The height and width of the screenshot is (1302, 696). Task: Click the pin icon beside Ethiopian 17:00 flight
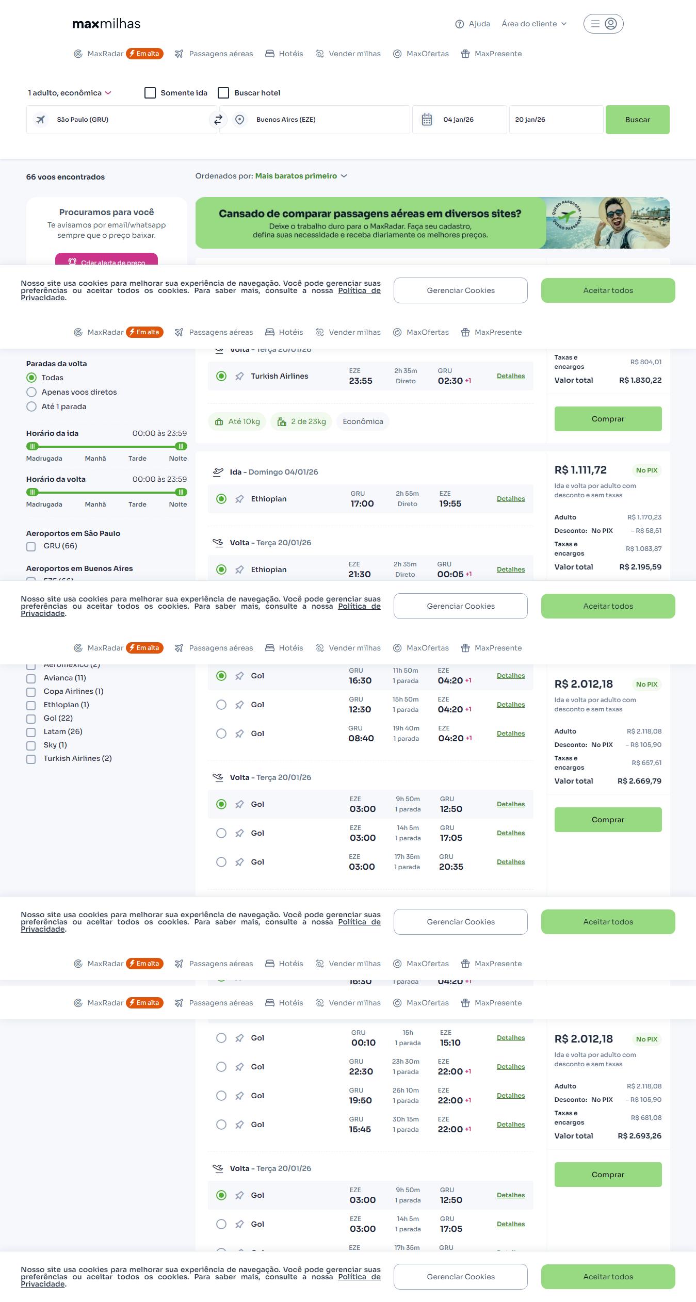[239, 499]
